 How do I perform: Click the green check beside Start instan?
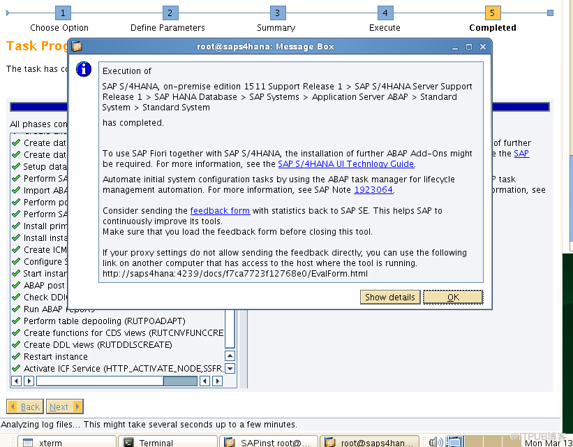click(16, 273)
